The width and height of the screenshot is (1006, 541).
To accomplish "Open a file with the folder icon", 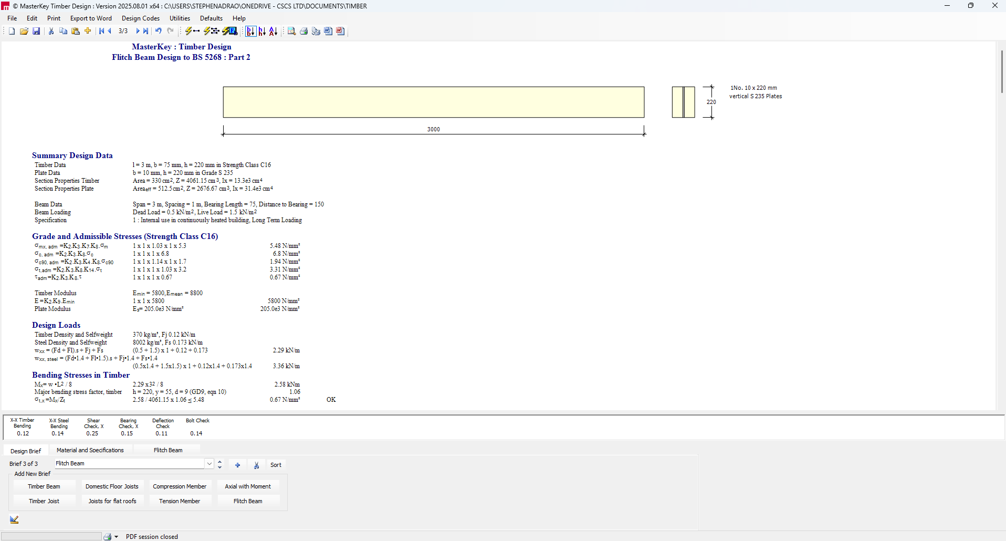I will coord(24,32).
